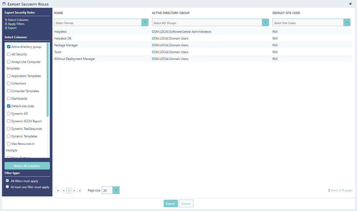The width and height of the screenshot is (357, 211).
Task: Go to first page using pager icon
Action: (x=58, y=191)
